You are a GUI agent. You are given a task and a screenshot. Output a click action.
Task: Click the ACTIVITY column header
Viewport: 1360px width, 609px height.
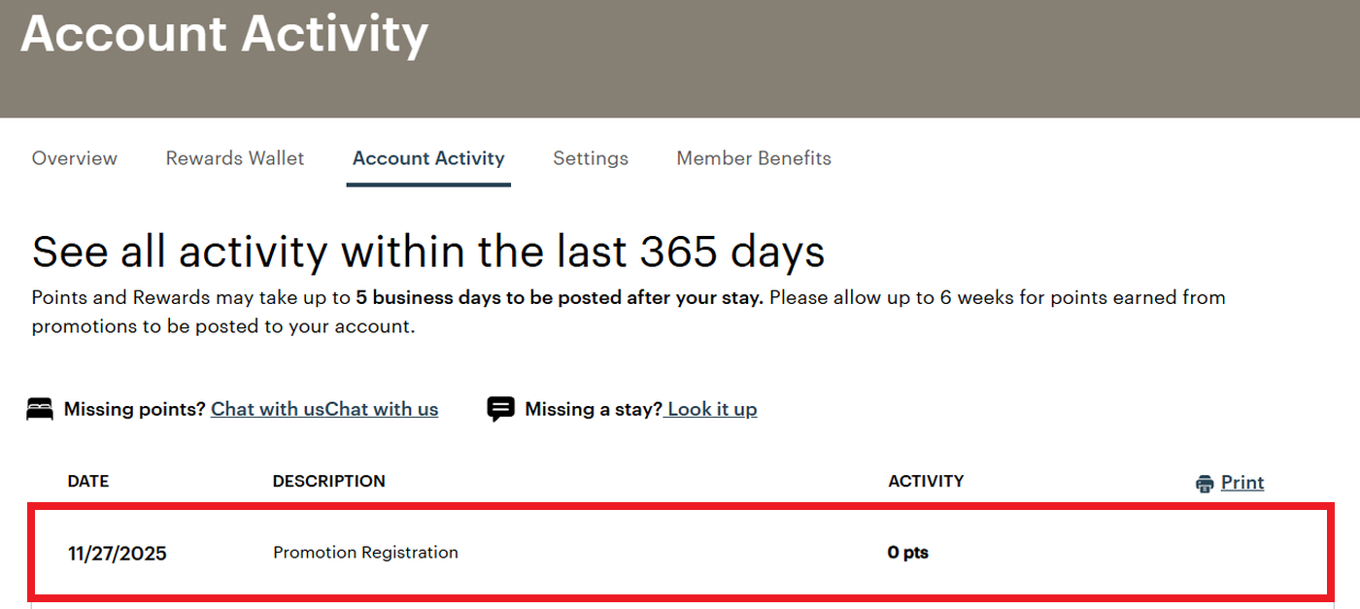click(926, 481)
